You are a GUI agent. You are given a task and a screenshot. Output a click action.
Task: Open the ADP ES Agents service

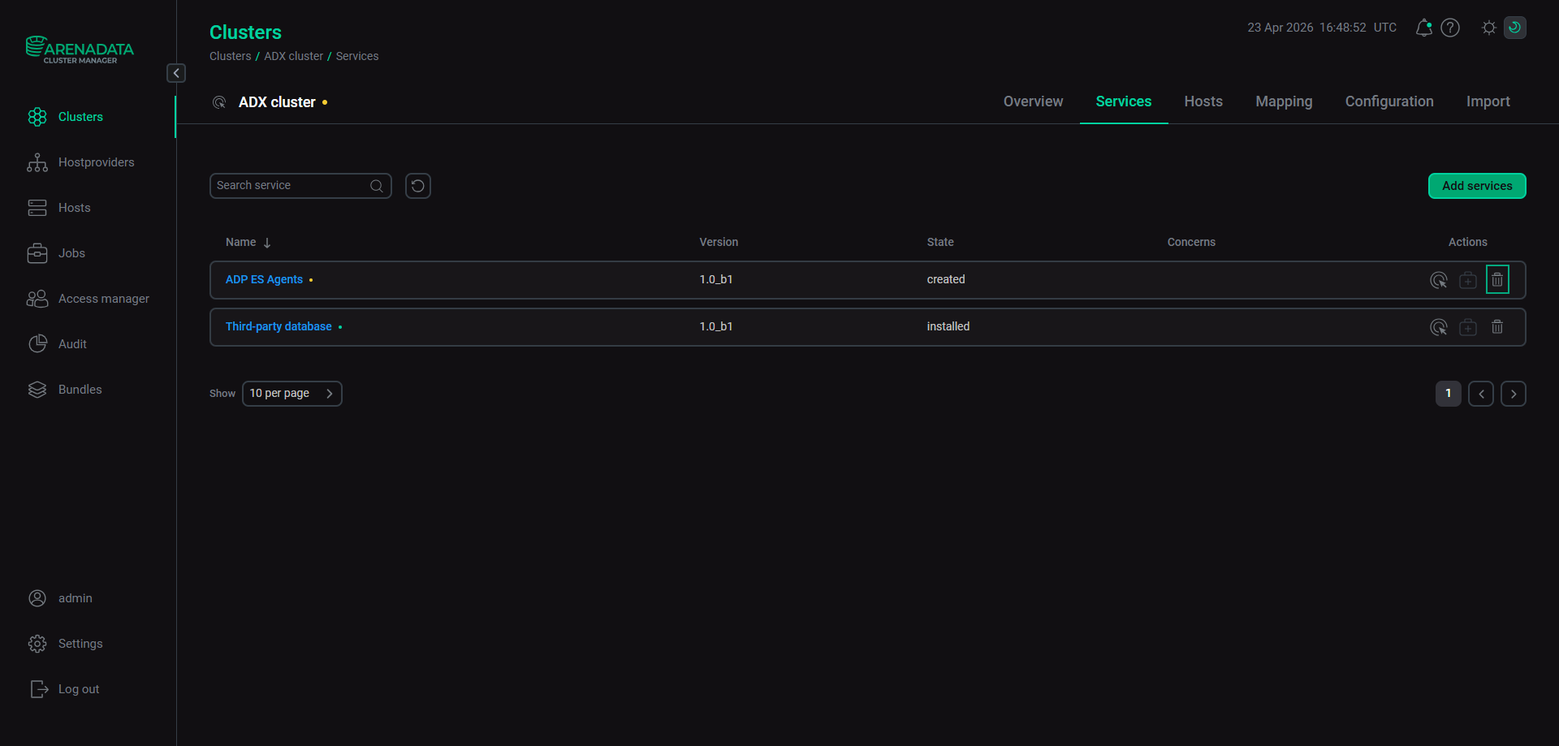pos(264,280)
